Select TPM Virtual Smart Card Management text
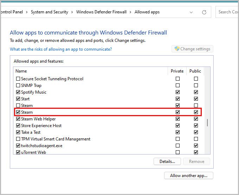Viewport: 239px width, 195px height. click(x=56, y=139)
